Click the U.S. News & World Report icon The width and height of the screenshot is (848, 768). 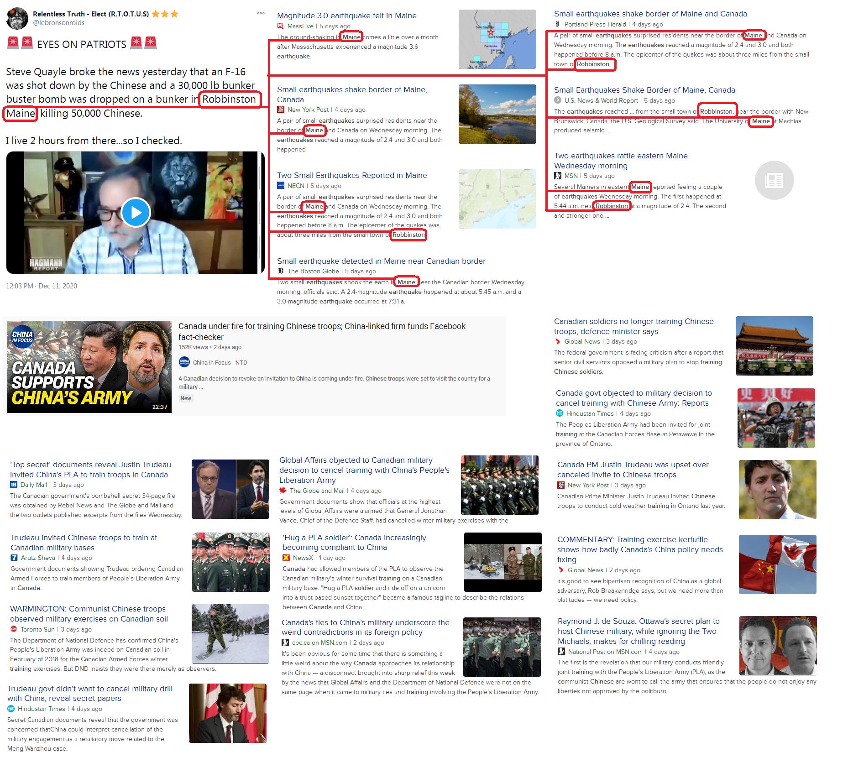tap(558, 100)
